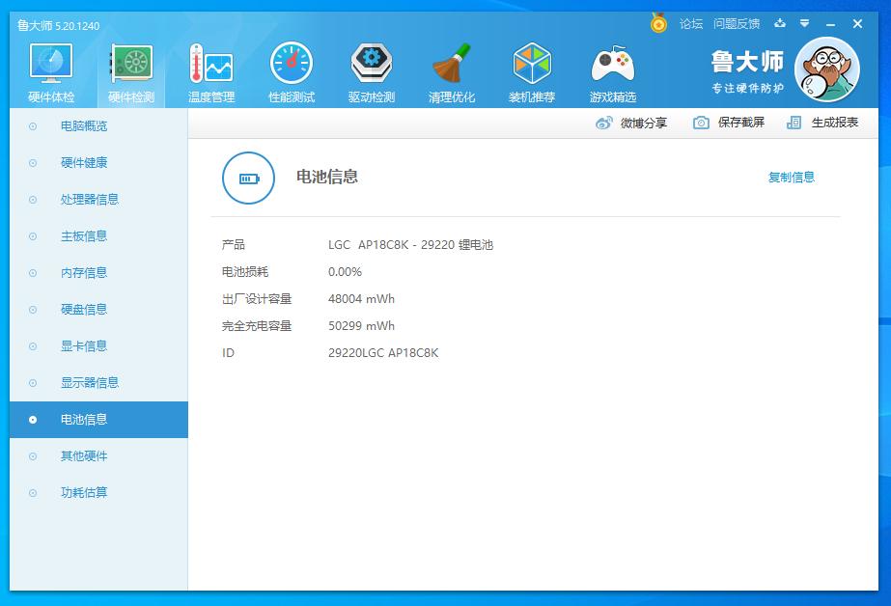The height and width of the screenshot is (606, 891).
Task: Share via 微博分享 button
Action: click(x=632, y=123)
